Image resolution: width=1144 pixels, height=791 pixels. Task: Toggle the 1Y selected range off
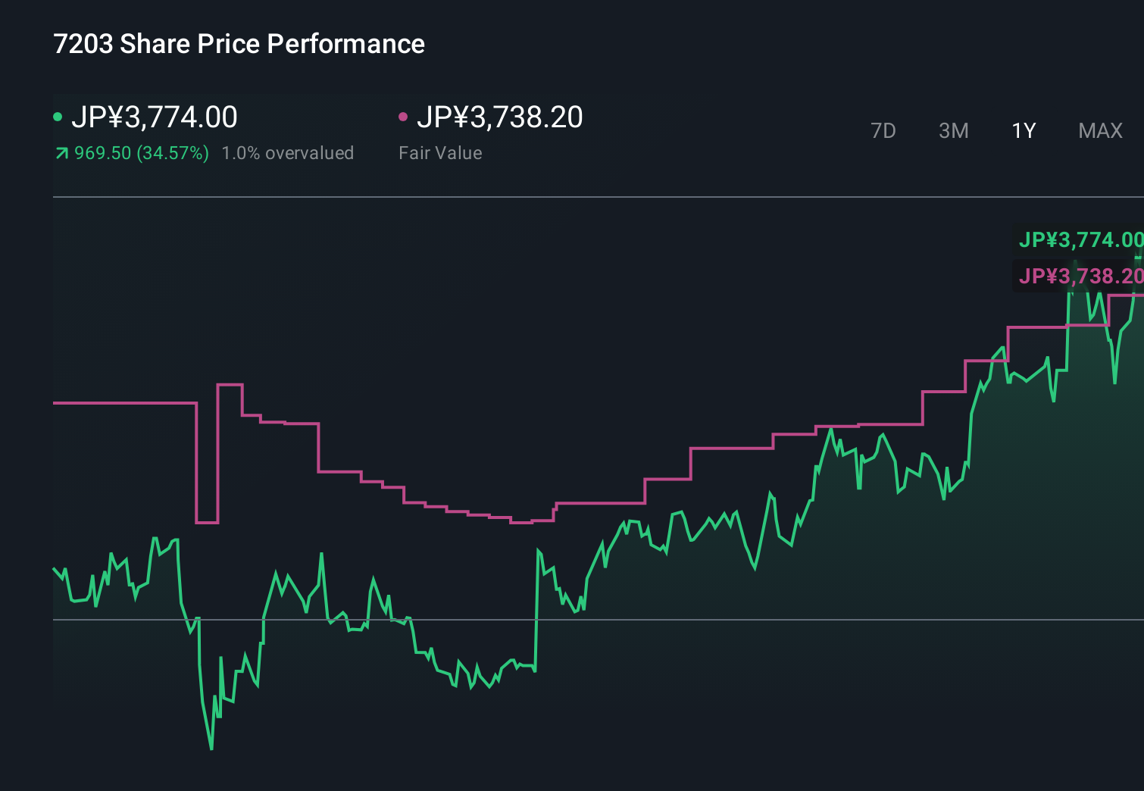(x=1023, y=130)
